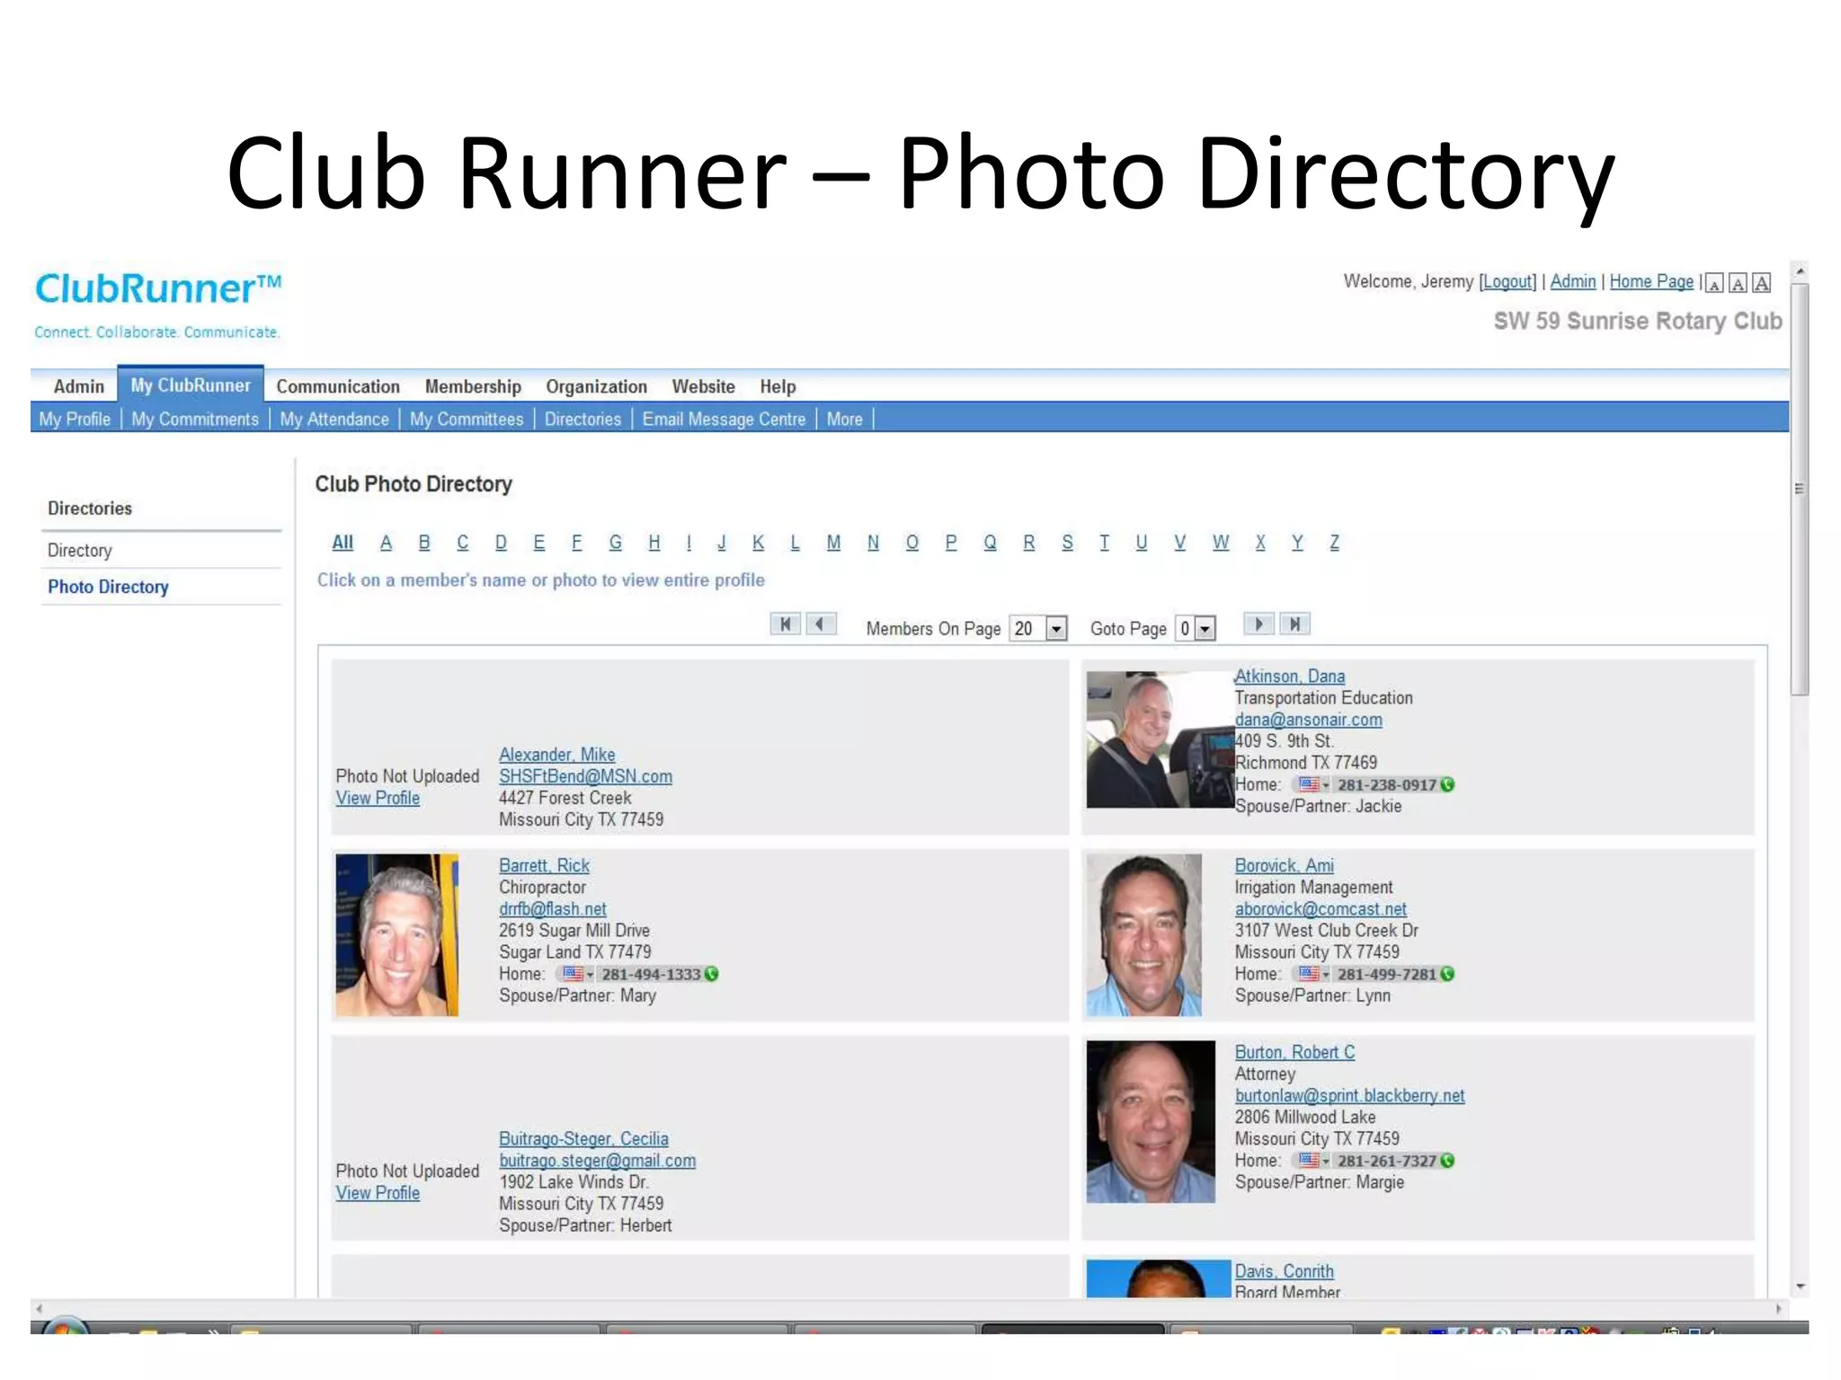Open country flag selector for Rick Barrett's phone
Viewport: 1841px width, 1380px height.
coord(578,975)
